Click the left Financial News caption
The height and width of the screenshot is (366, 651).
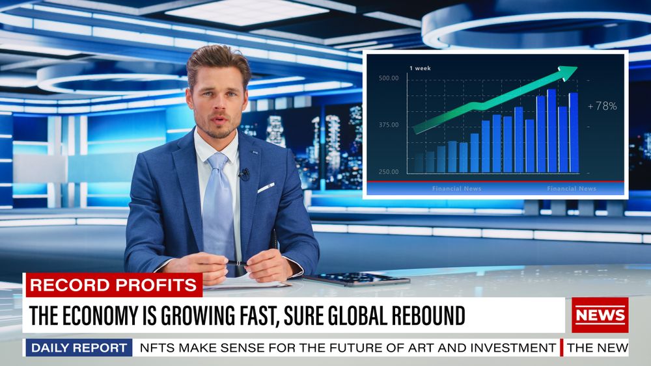(x=457, y=189)
